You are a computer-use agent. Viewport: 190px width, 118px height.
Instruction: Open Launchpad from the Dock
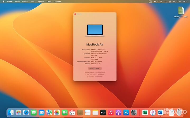click(18, 113)
